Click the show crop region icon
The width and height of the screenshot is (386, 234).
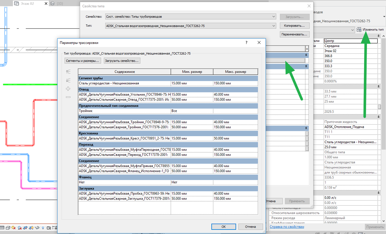(31, 228)
